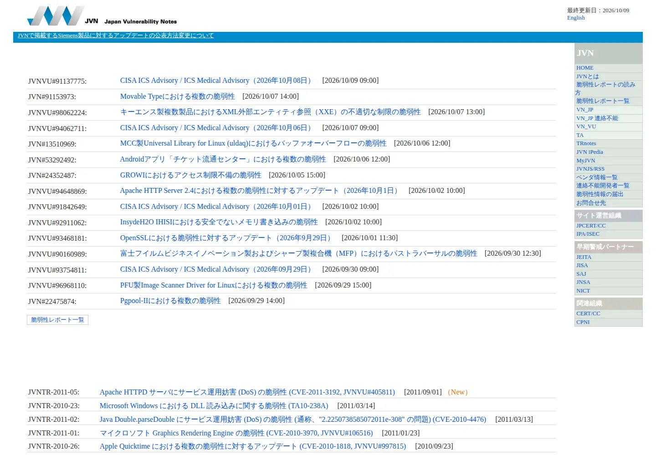Open the Android チケット流通センター app report
The image size is (656, 455).
(x=223, y=159)
